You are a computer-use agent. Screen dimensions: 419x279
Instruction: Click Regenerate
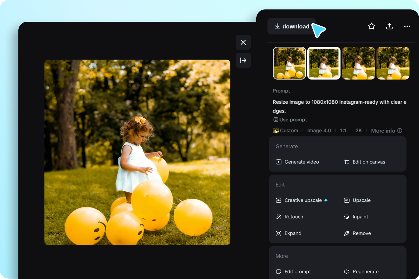(x=361, y=271)
